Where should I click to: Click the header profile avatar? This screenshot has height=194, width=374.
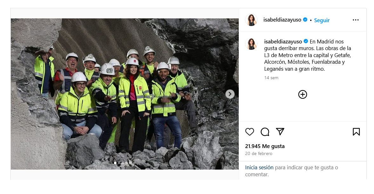pos(251,20)
